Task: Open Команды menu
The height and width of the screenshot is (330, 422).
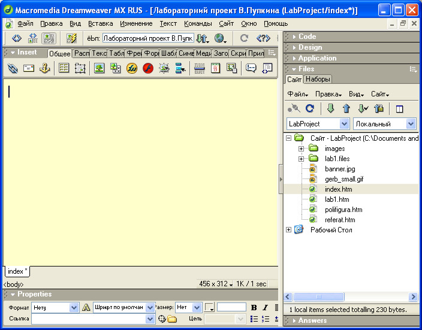Action: pyautogui.click(x=198, y=24)
